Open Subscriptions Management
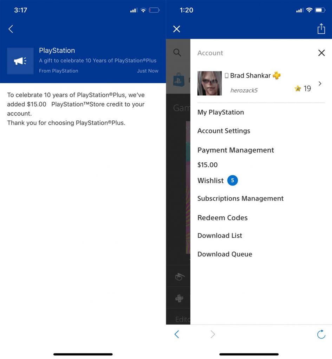 click(240, 198)
